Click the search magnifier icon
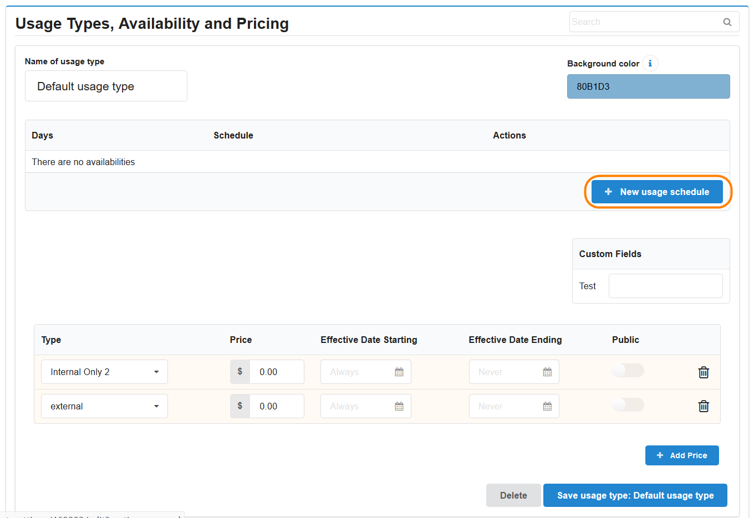754x518 pixels. [x=727, y=22]
